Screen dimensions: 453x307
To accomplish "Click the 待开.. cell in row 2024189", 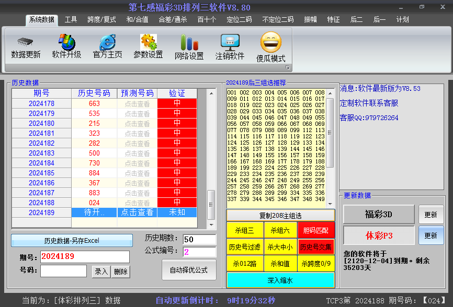I will 94,212.
